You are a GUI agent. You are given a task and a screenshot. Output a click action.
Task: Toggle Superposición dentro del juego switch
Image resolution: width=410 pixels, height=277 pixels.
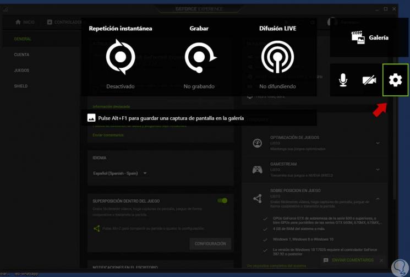coord(222,200)
